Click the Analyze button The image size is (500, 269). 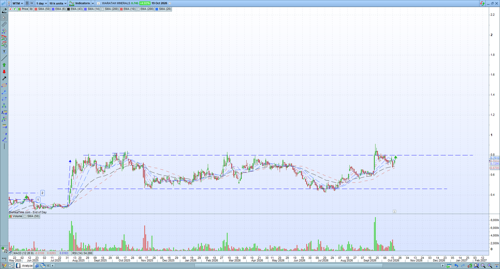click(x=24, y=266)
